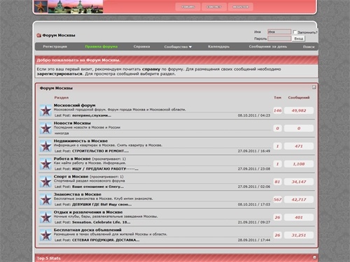
Task: Open the Регистрация menu item
Action: (x=55, y=47)
